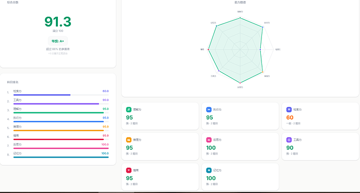
Task: Click the 情商 label in ranking row six
Action: click(x=16, y=136)
